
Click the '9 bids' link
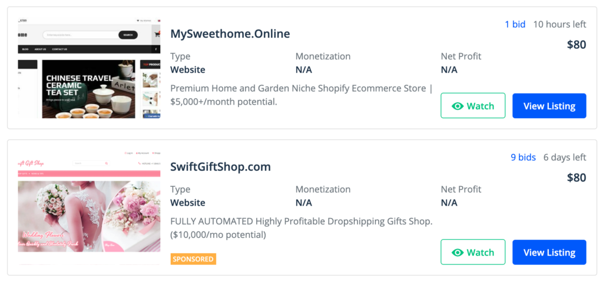point(523,157)
